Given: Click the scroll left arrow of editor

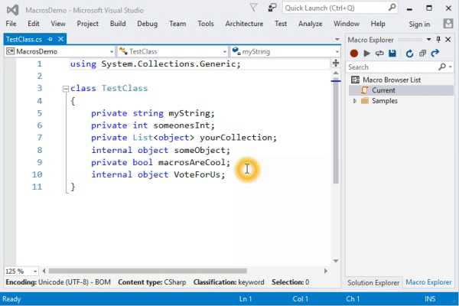Looking at the screenshot, I should tap(44, 271).
